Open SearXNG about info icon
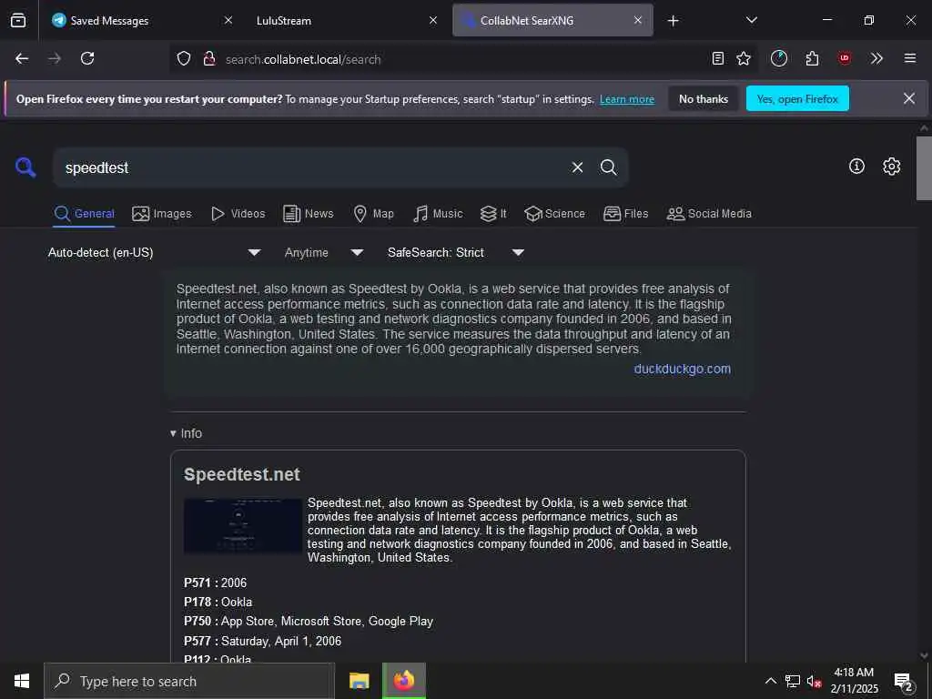This screenshot has width=932, height=699. pyautogui.click(x=856, y=167)
